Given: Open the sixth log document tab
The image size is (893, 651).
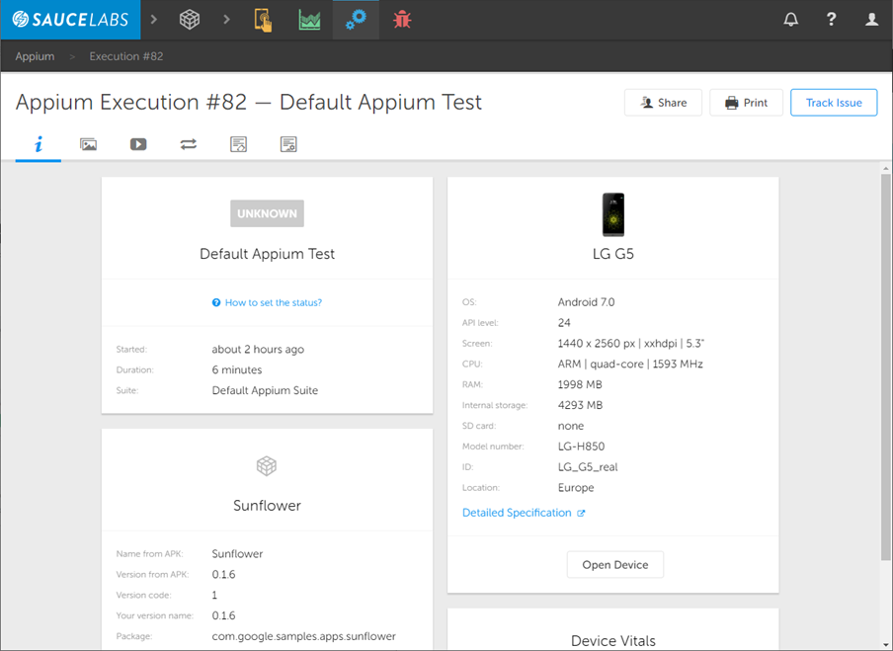Looking at the screenshot, I should tap(288, 144).
